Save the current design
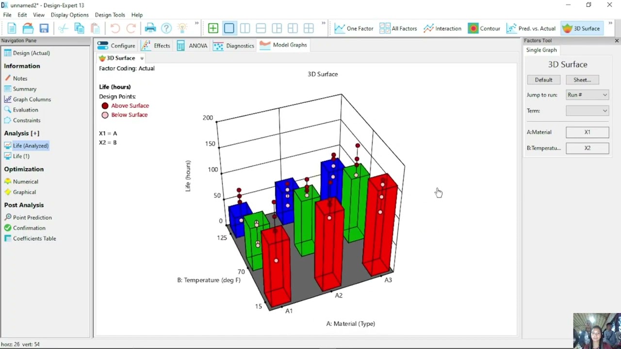This screenshot has width=621, height=349. click(44, 28)
